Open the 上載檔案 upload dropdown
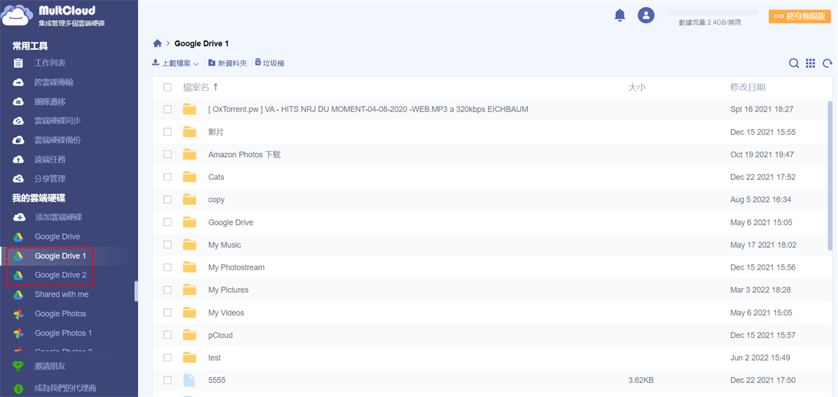The width and height of the screenshot is (838, 397). (x=175, y=63)
